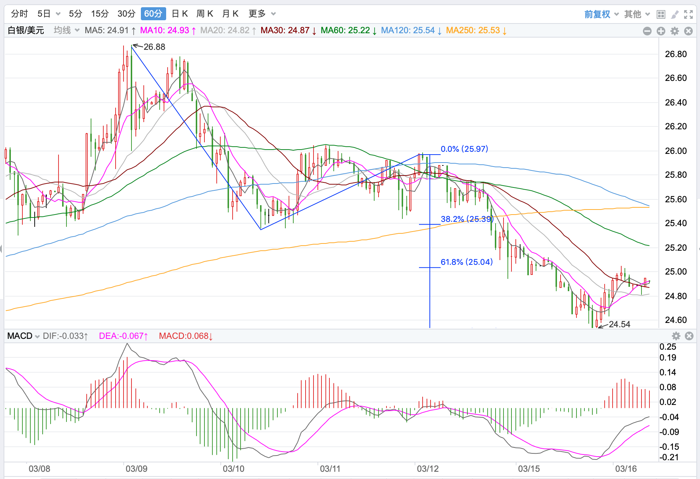Image resolution: width=700 pixels, height=479 pixels.
Task: Close main chart indicator with X icon
Action: (688, 31)
